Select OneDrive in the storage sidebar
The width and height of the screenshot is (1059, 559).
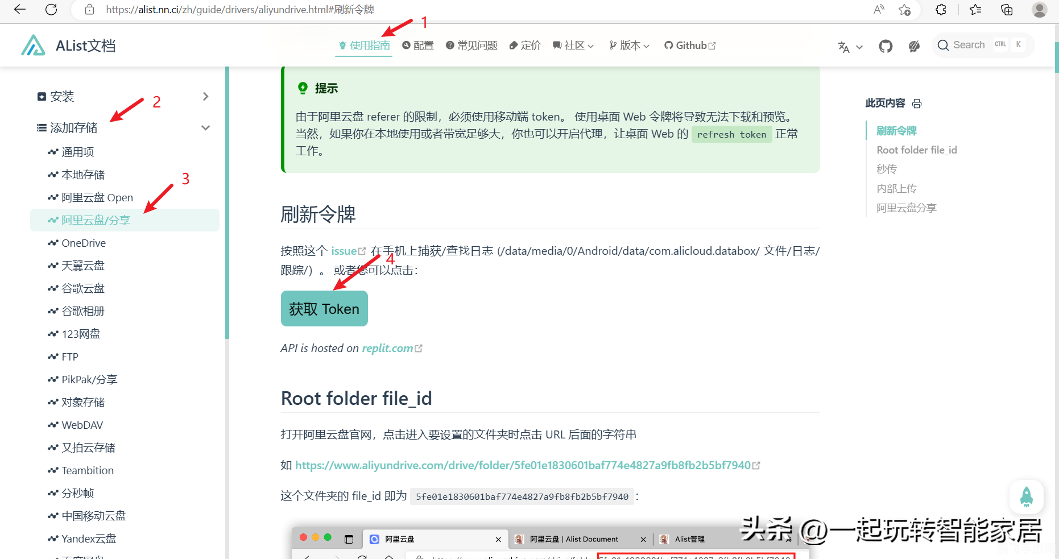(x=84, y=243)
